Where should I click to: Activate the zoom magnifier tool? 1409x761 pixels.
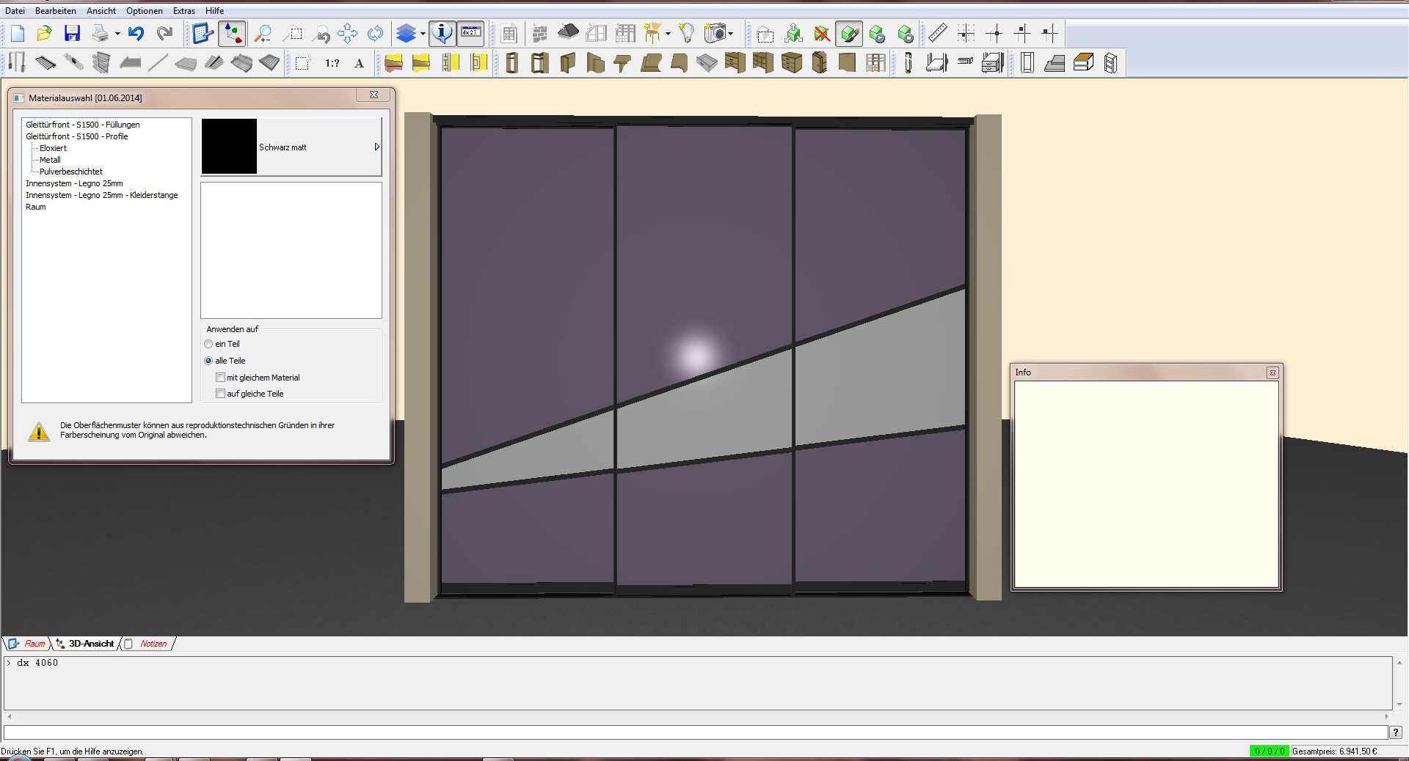pos(262,34)
